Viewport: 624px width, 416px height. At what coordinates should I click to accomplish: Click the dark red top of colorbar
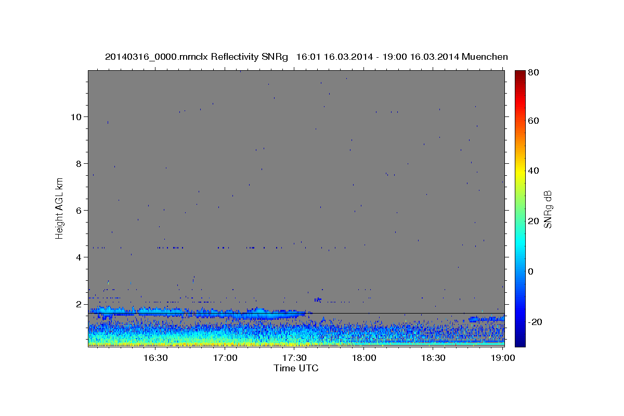pos(520,74)
